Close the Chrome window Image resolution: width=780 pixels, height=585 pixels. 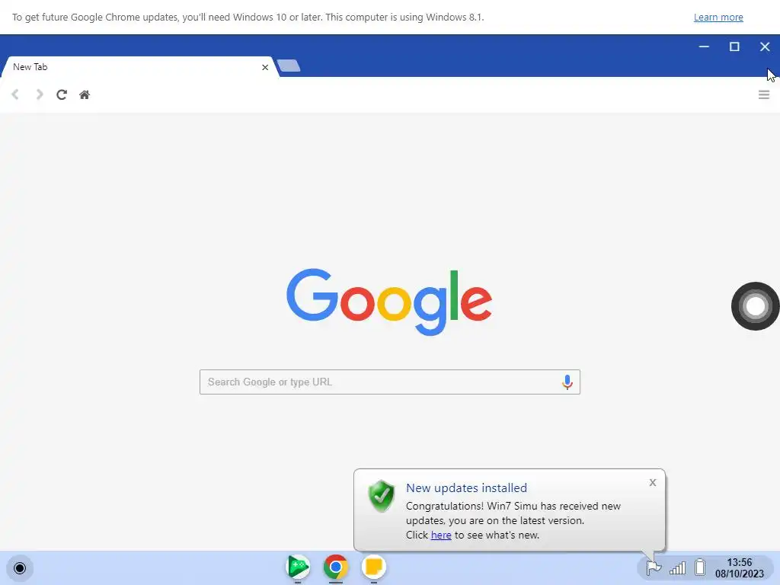765,46
